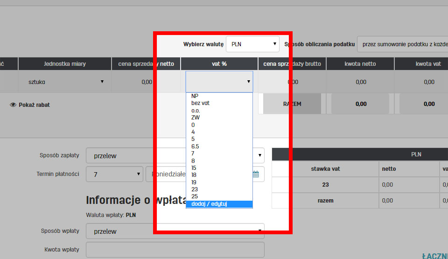Open the Sposób obliczania podatku dropdown
The image size is (448, 259).
pyautogui.click(x=403, y=44)
